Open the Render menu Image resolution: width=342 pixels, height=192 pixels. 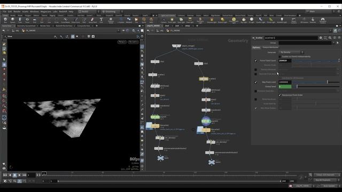coord(17,12)
